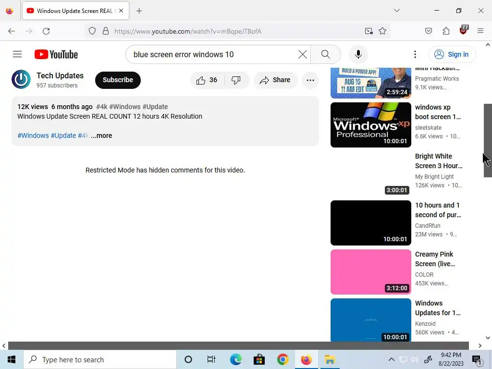Open File Explorer from the taskbar
The height and width of the screenshot is (369, 492).
[330, 359]
